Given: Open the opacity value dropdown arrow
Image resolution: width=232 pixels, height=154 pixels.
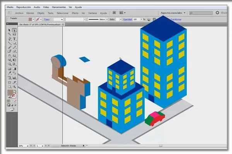Looking at the screenshot, I should 142,20.
